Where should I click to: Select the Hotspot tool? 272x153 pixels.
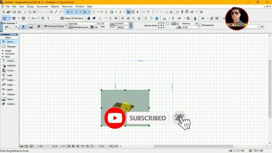pyautogui.click(x=9, y=94)
